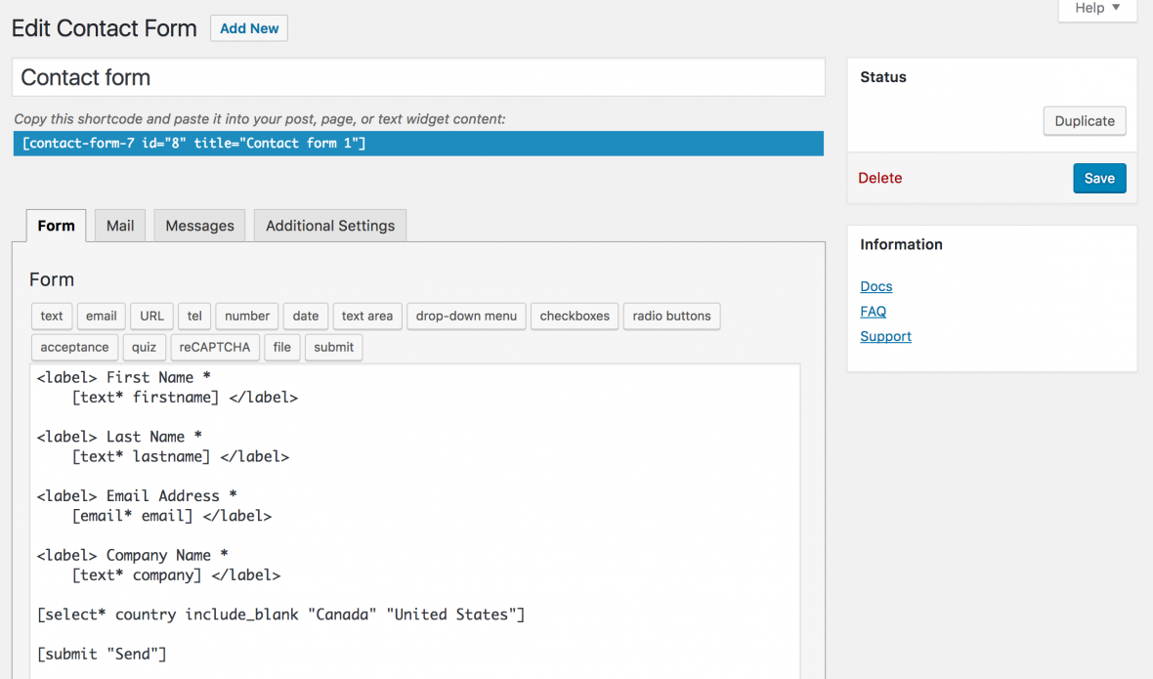Insert a text field tag
The width and height of the screenshot is (1153, 679).
(x=52, y=316)
